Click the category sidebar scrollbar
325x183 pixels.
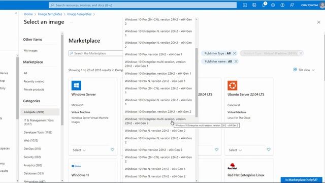[x=62, y=80]
